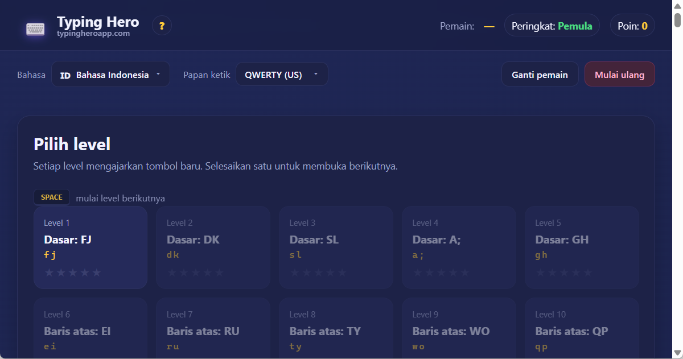683x359 pixels.
Task: Click the star rating row on Level 4
Action: [x=441, y=273]
